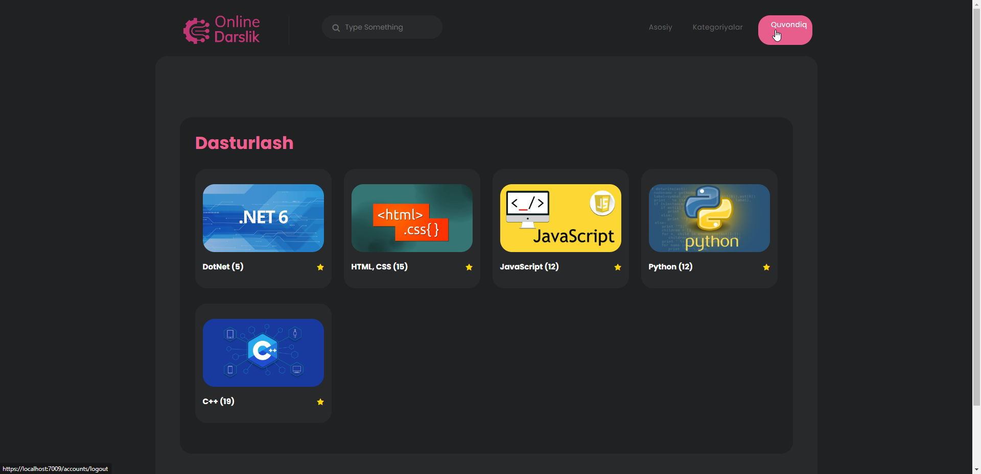
Task: Star the C++ (19) course
Action: [x=320, y=402]
